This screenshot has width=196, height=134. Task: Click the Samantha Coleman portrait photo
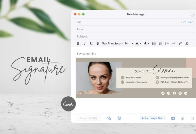click(99, 78)
